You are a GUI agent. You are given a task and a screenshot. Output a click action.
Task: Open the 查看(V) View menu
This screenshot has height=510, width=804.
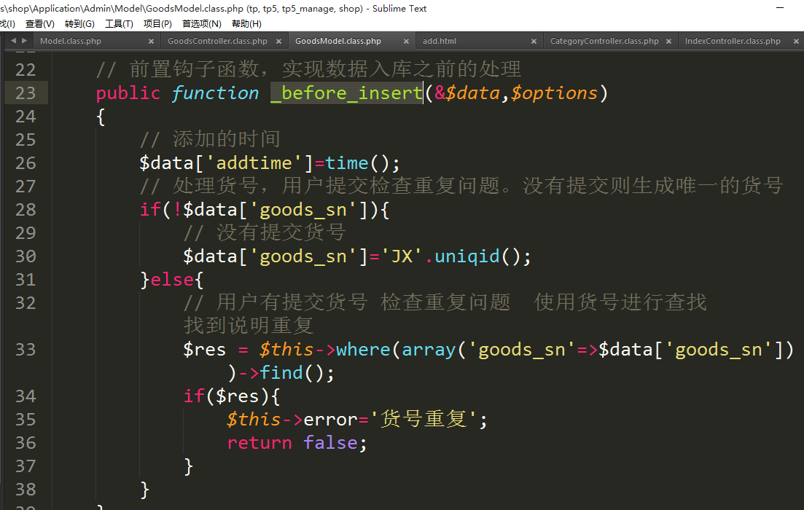tap(40, 23)
